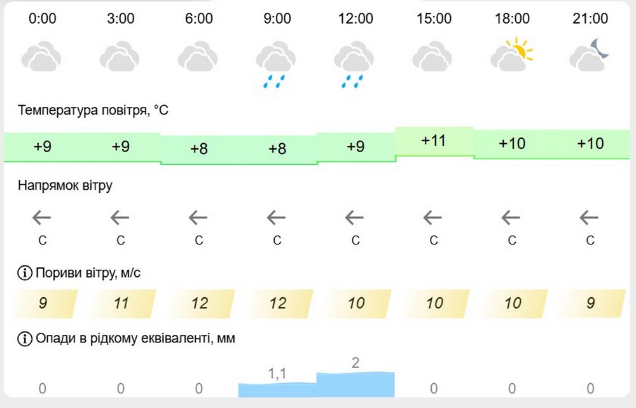
Task: Click the wind gust value 11
Action: point(121,303)
